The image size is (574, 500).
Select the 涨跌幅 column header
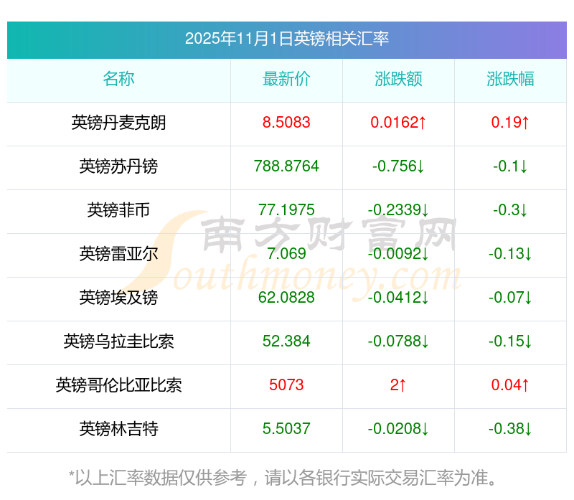pyautogui.click(x=510, y=79)
